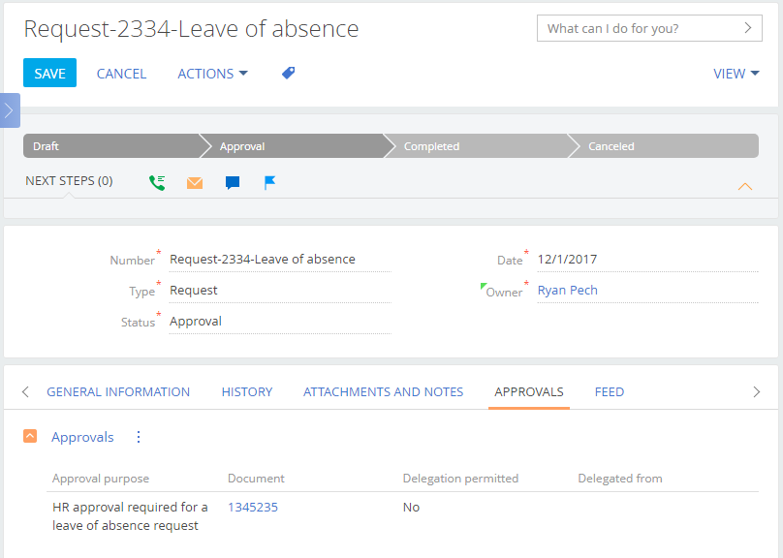This screenshot has width=783, height=558.
Task: Collapse the next steps panel chevron
Action: tap(744, 187)
